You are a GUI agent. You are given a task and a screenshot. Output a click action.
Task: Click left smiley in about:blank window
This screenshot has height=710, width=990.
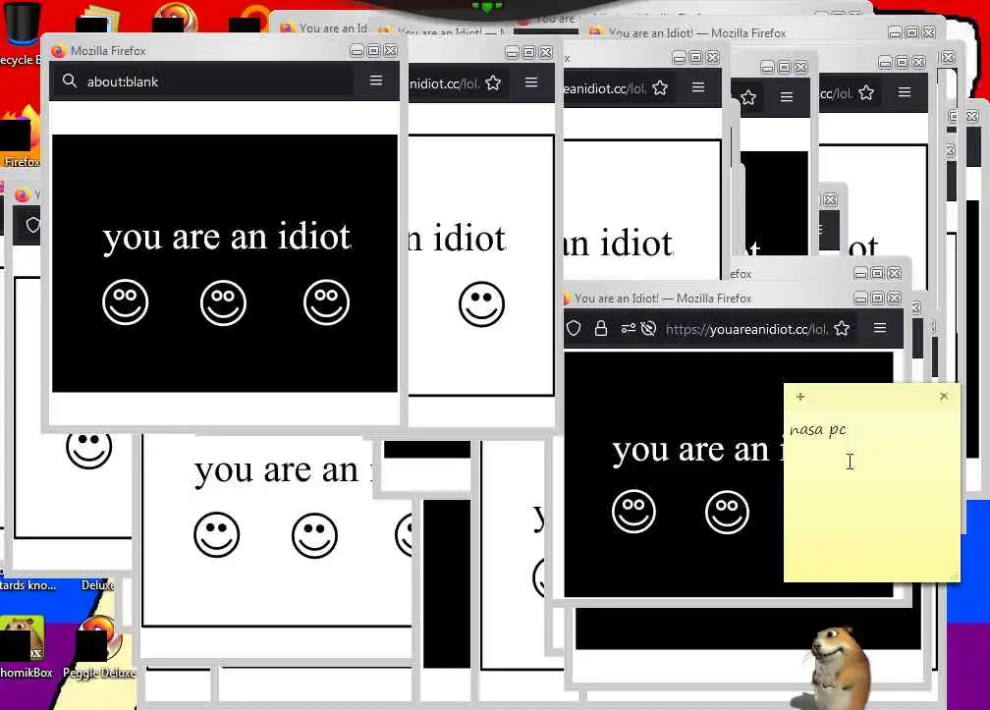click(x=125, y=301)
